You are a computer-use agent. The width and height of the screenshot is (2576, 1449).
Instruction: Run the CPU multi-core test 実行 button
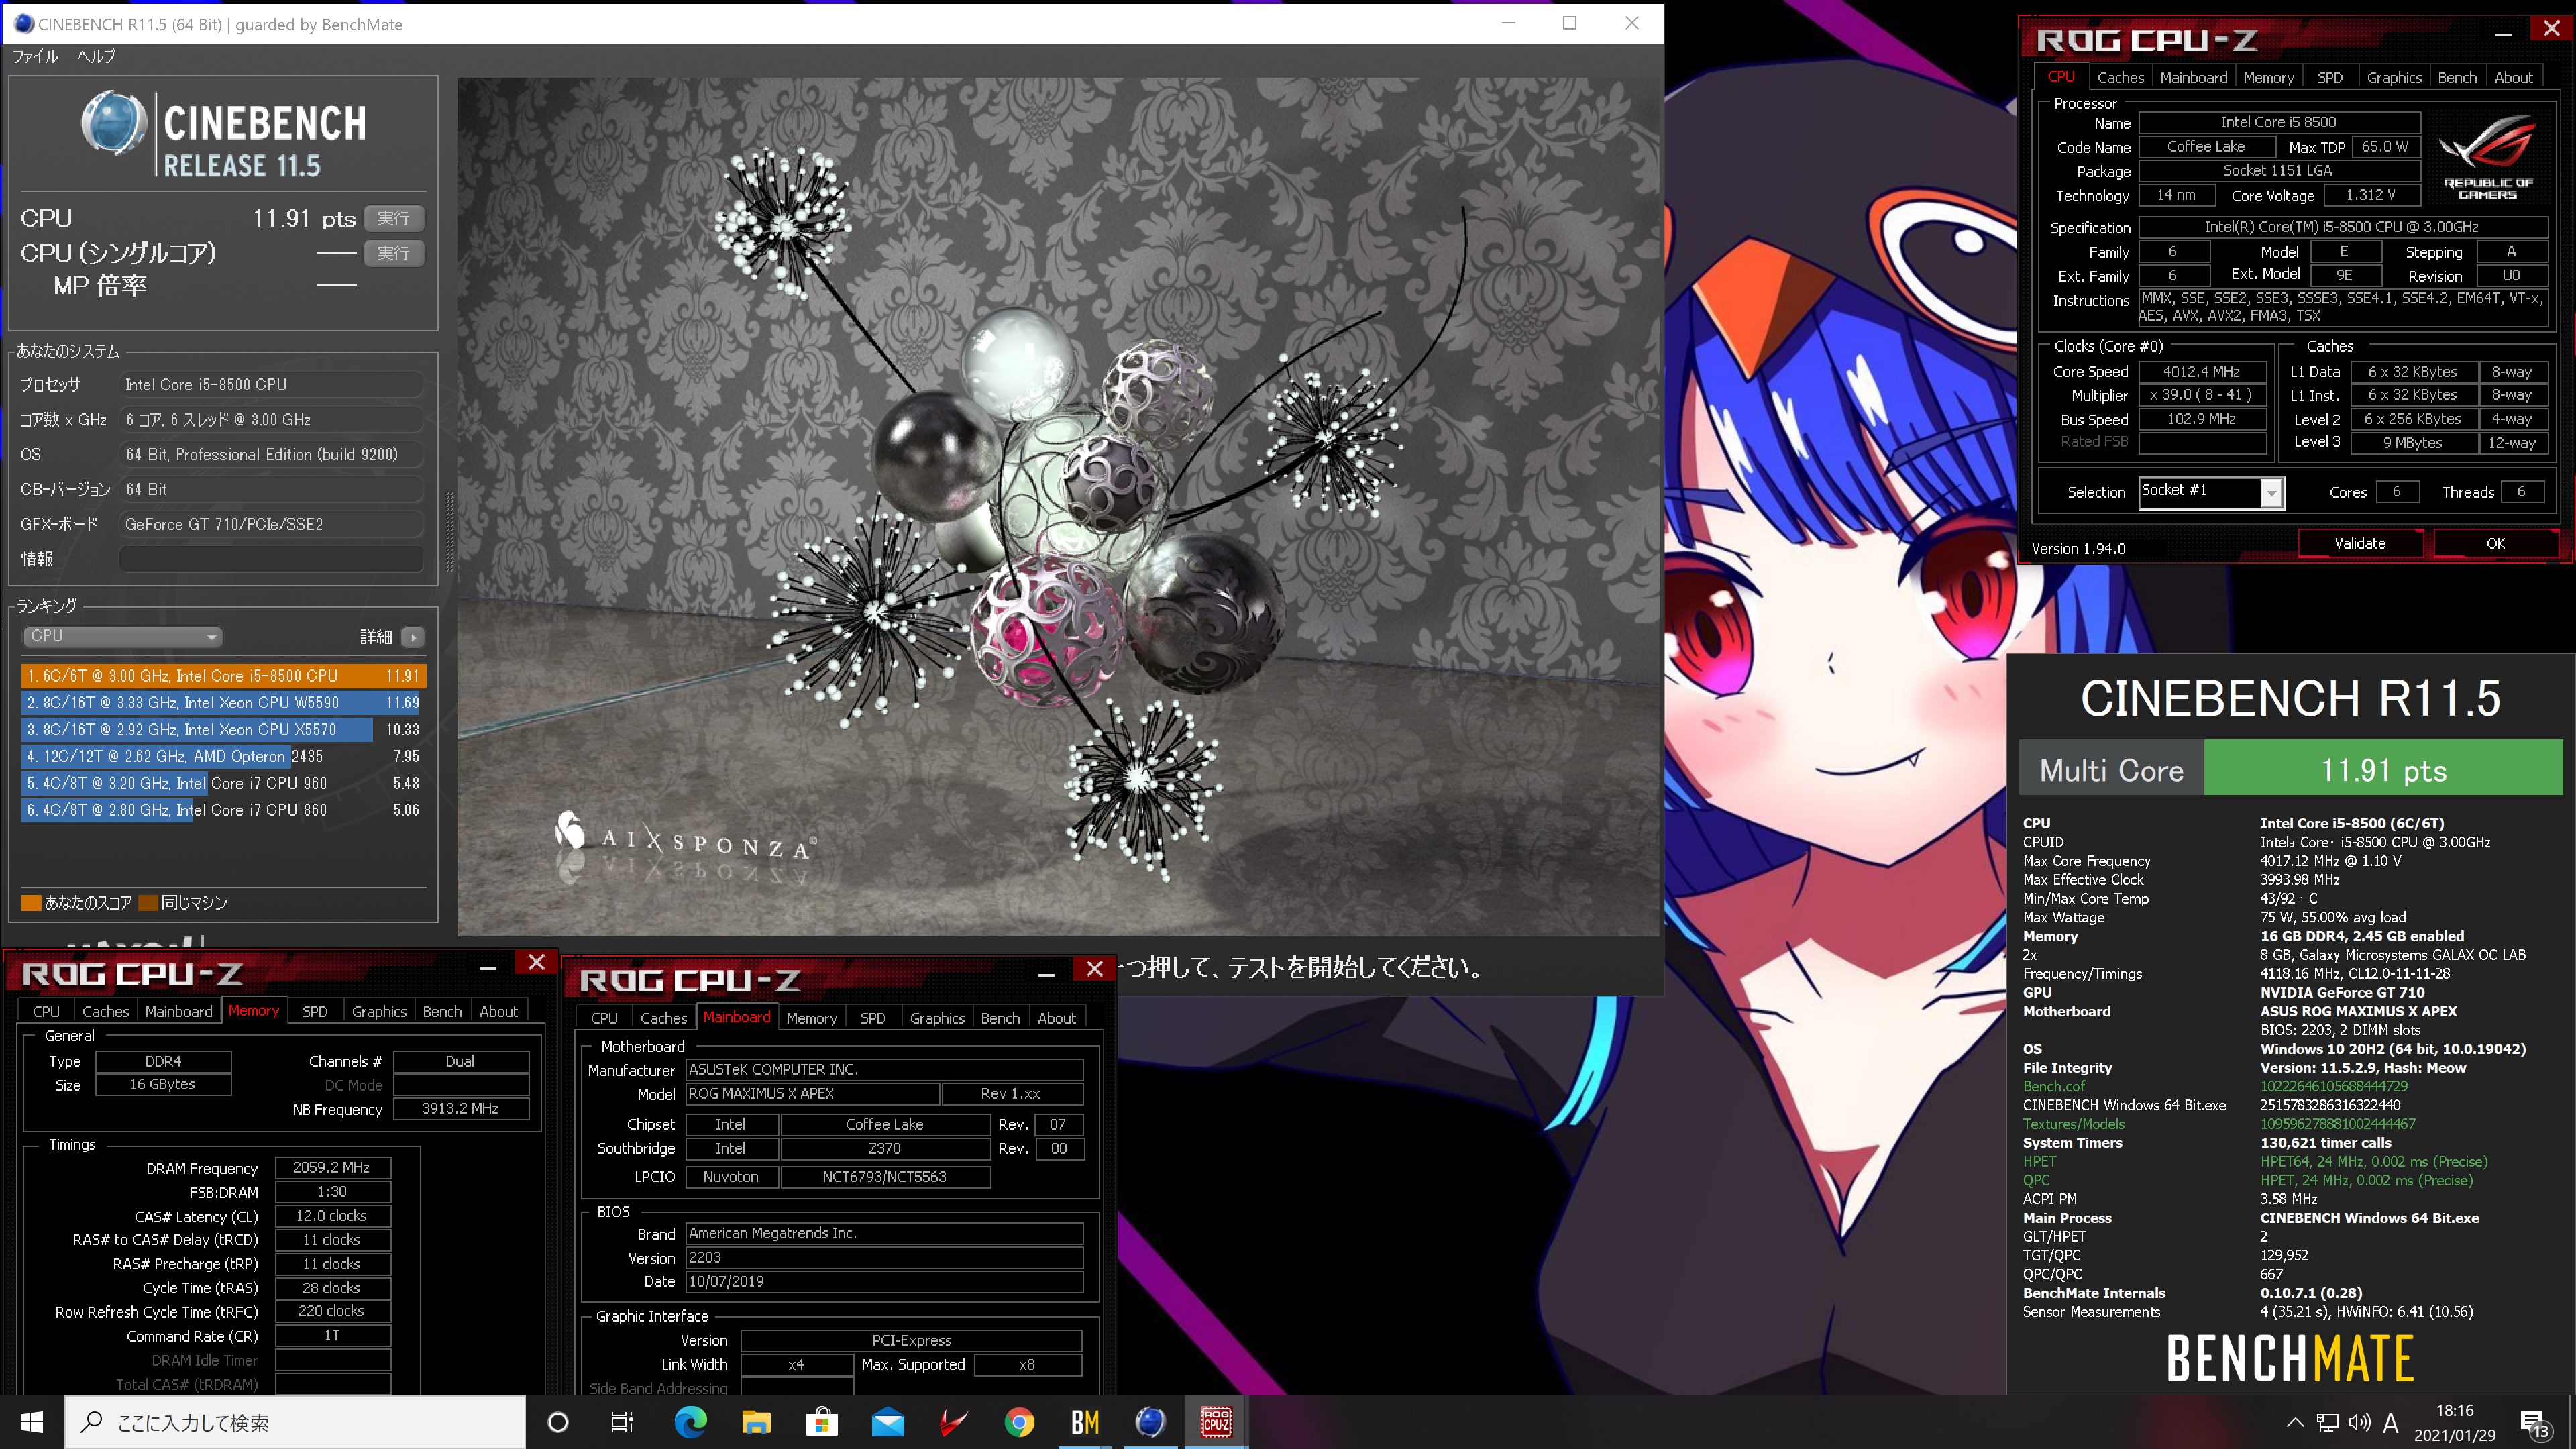point(394,218)
